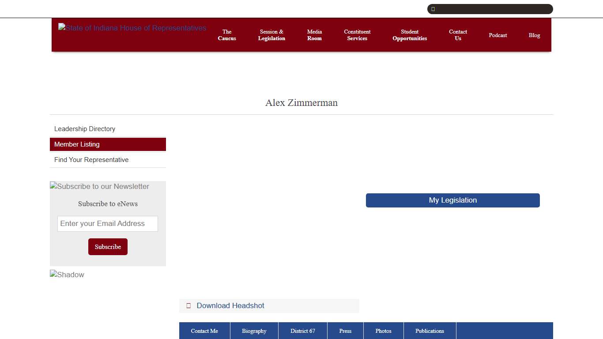This screenshot has height=339, width=603.
Task: Click the search icon in the dark search bar
Action: (433, 9)
